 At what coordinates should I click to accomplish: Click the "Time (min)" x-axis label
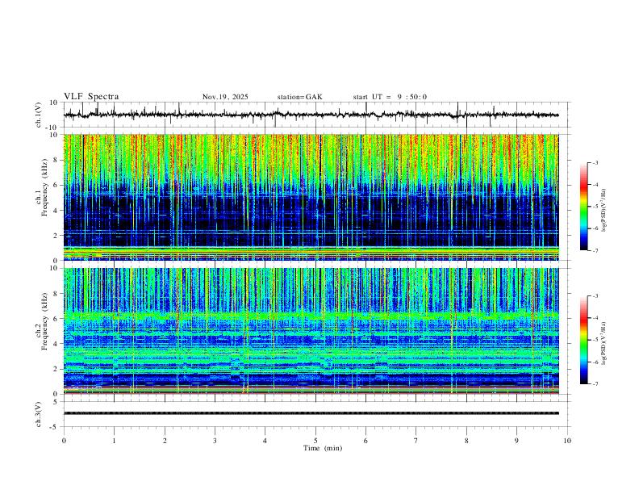(323, 448)
